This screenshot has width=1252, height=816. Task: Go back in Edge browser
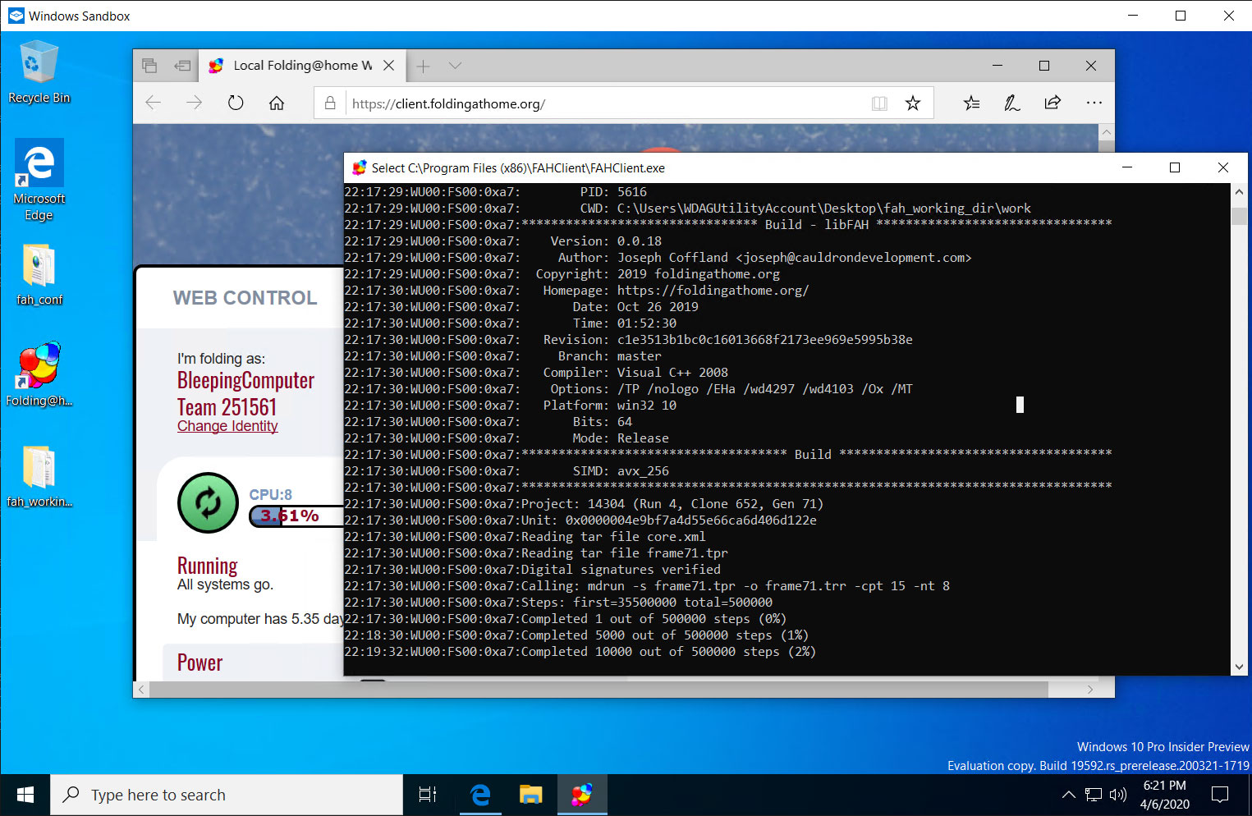tap(154, 103)
